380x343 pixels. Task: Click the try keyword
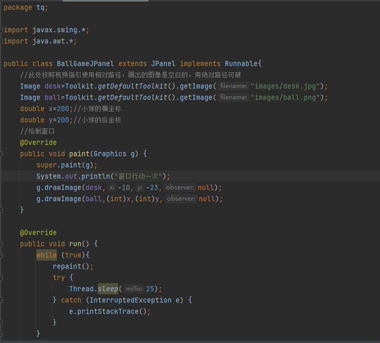tap(59, 277)
